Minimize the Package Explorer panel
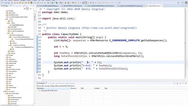Screen dimensions: 188x106 31,6
